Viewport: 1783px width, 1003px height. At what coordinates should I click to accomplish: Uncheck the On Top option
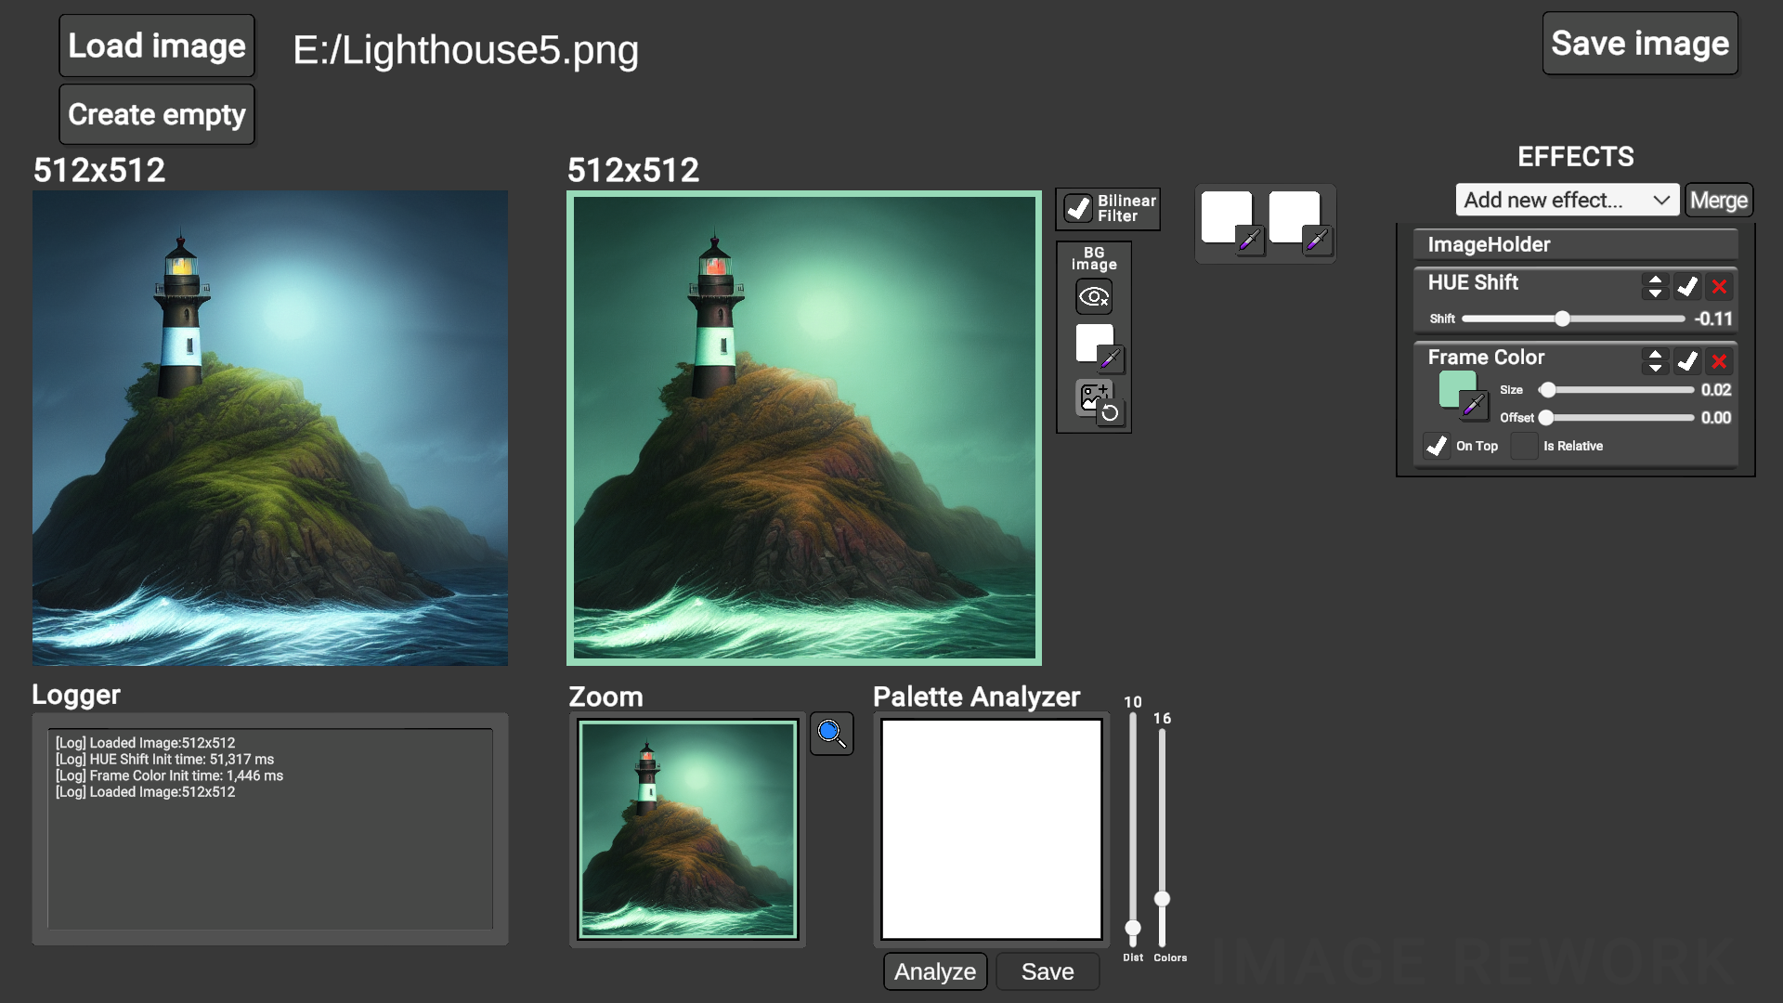1437,446
